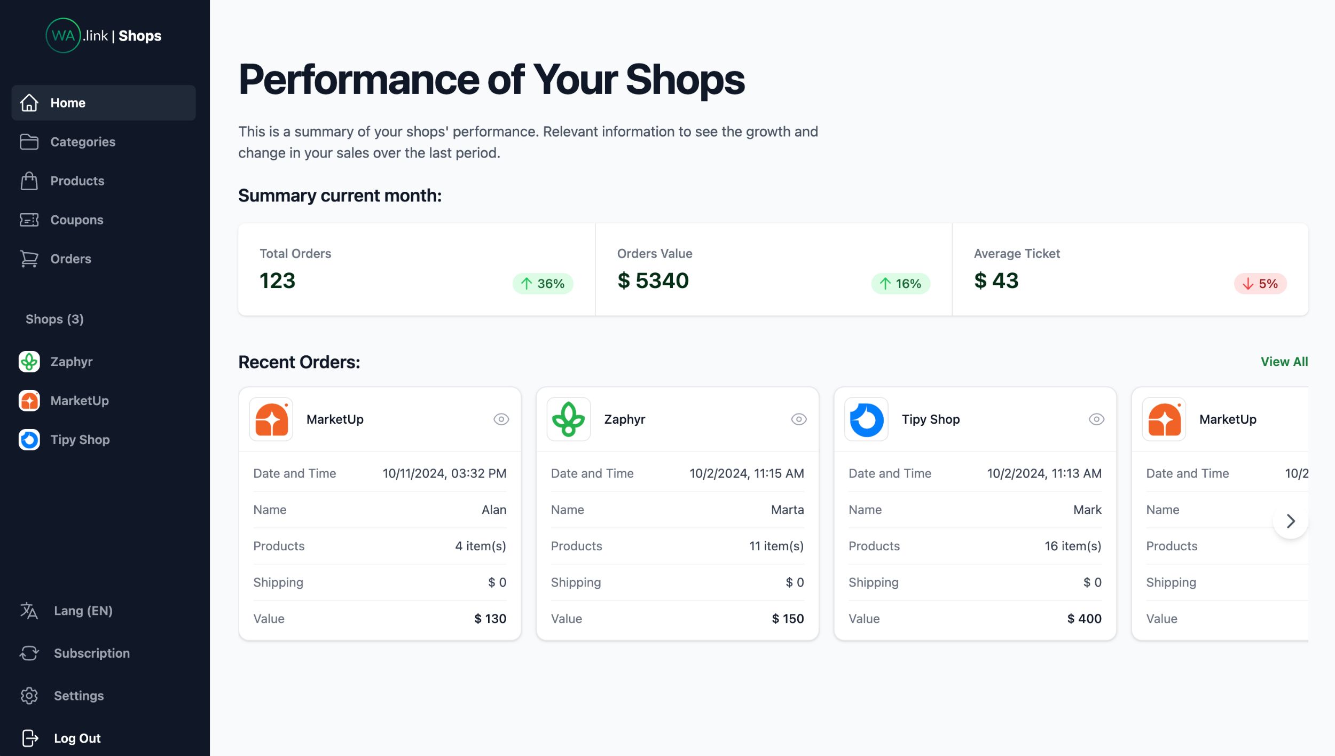Open MarketUp shop in sidebar
Screen dimensions: 1335x756
click(x=79, y=401)
